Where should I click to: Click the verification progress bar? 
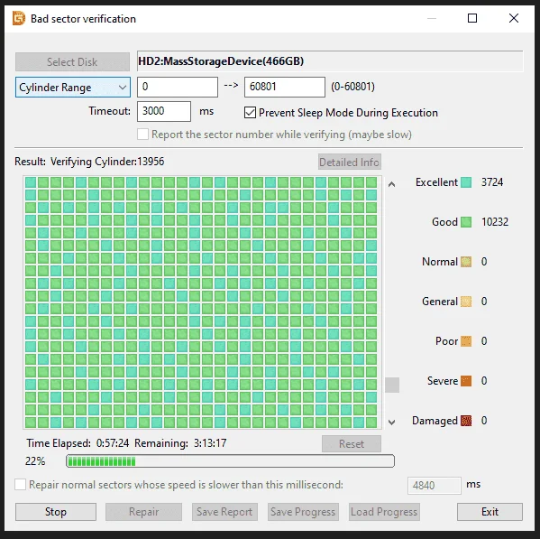(230, 461)
